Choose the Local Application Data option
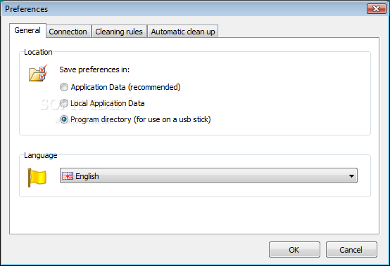Screen dimensions: 390x266 [64, 103]
